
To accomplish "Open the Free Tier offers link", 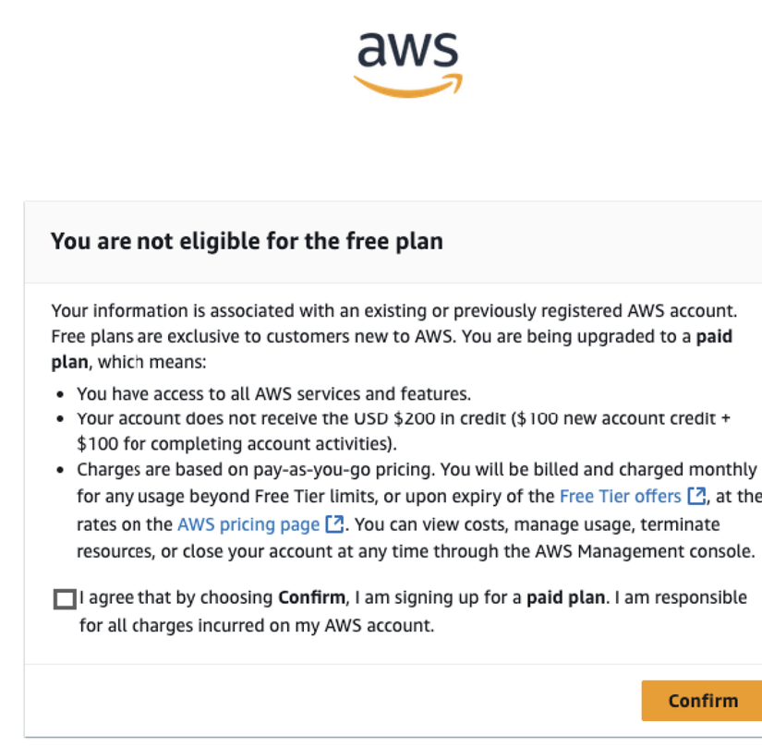I will pos(620,497).
